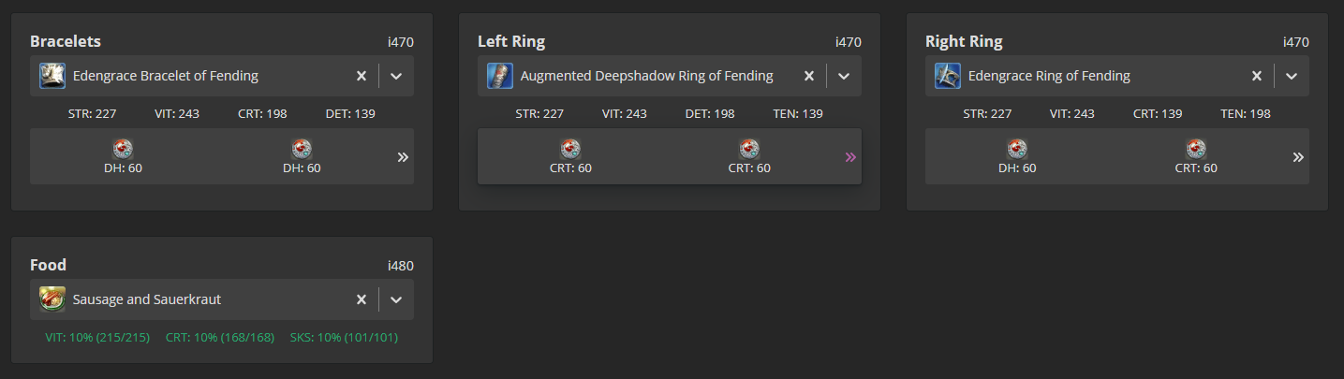The image size is (1344, 379).
Task: Click the Edengrace Ring of Fending icon
Action: (948, 76)
